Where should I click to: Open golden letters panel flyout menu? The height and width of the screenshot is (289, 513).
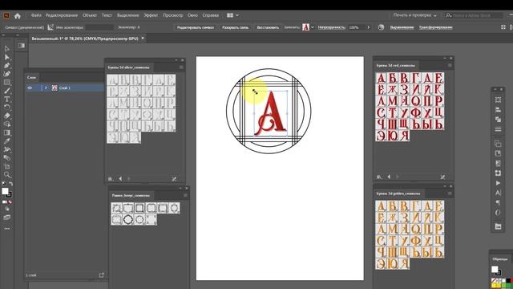[x=450, y=193]
